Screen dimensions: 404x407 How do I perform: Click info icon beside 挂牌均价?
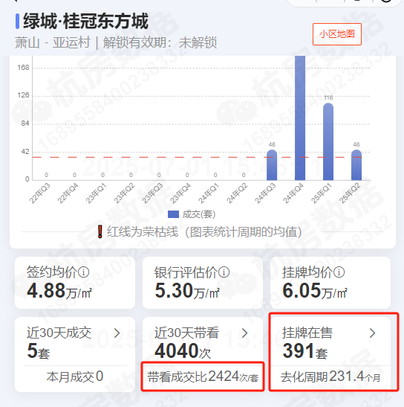tap(339, 272)
